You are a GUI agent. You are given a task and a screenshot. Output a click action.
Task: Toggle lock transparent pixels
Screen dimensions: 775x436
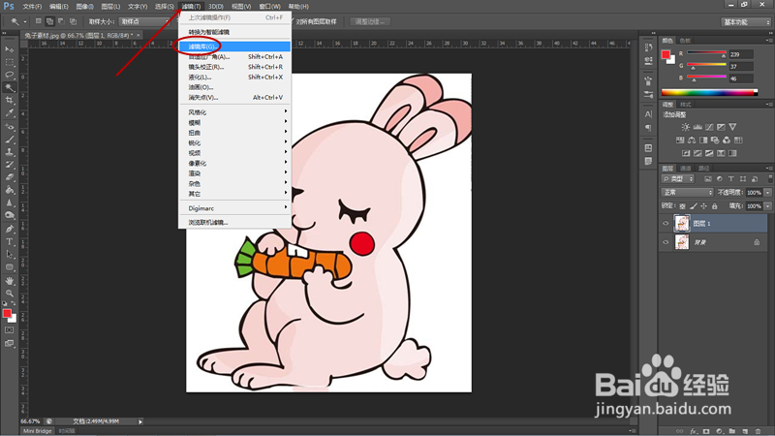[x=683, y=206]
